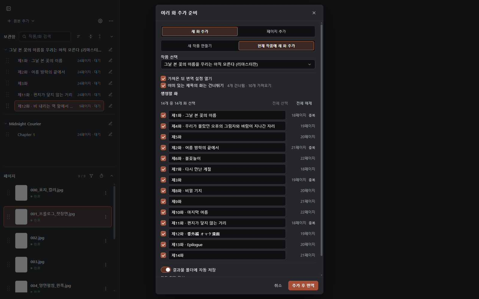Click the edit pencil for Chapter 1
This screenshot has height=299, width=479.
coord(110,134)
